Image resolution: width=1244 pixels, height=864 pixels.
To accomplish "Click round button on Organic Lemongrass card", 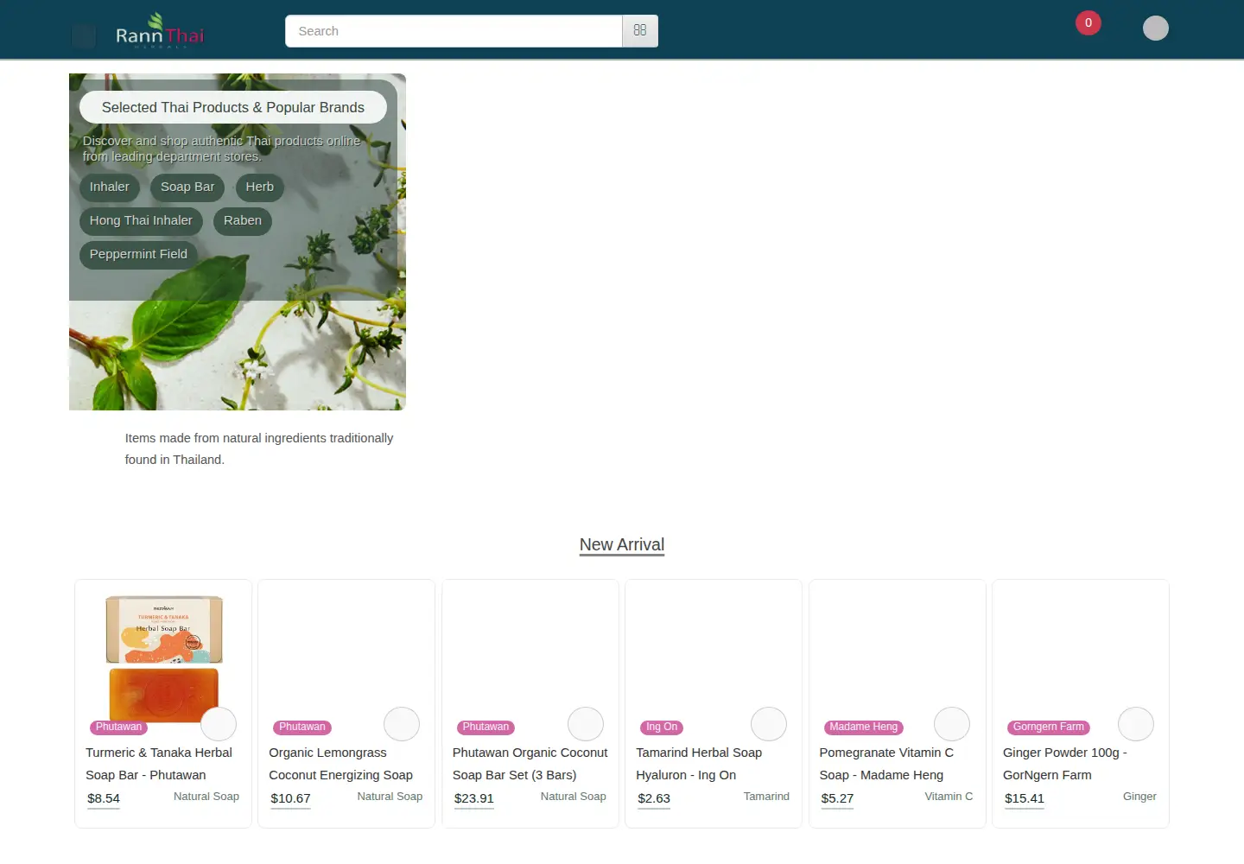I will [402, 724].
